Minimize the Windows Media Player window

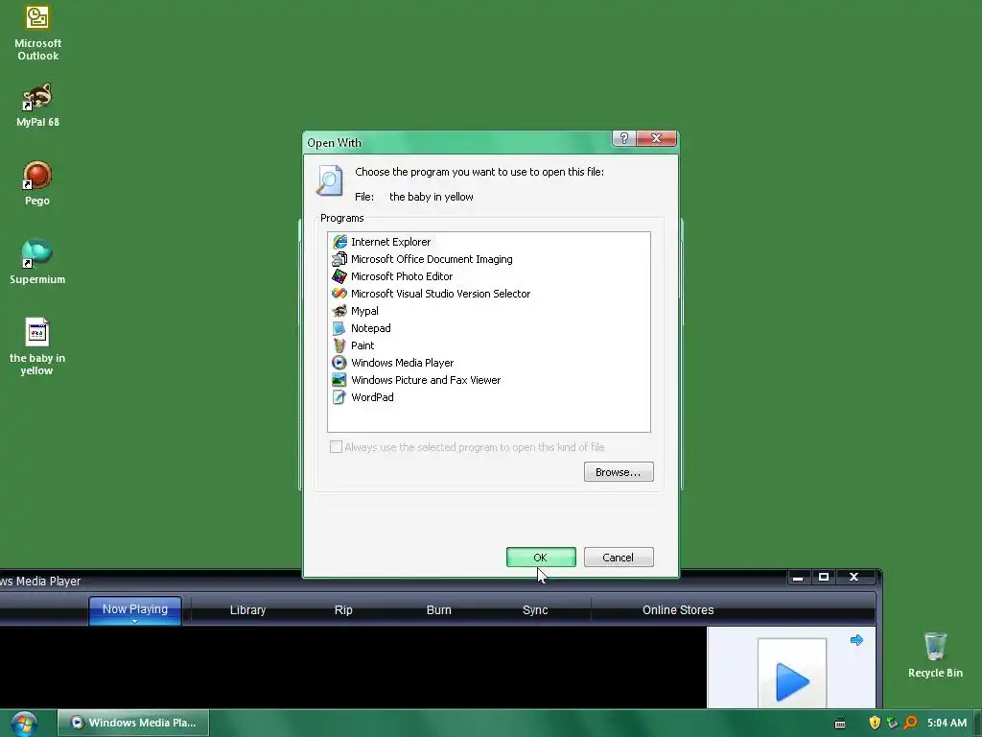(798, 577)
